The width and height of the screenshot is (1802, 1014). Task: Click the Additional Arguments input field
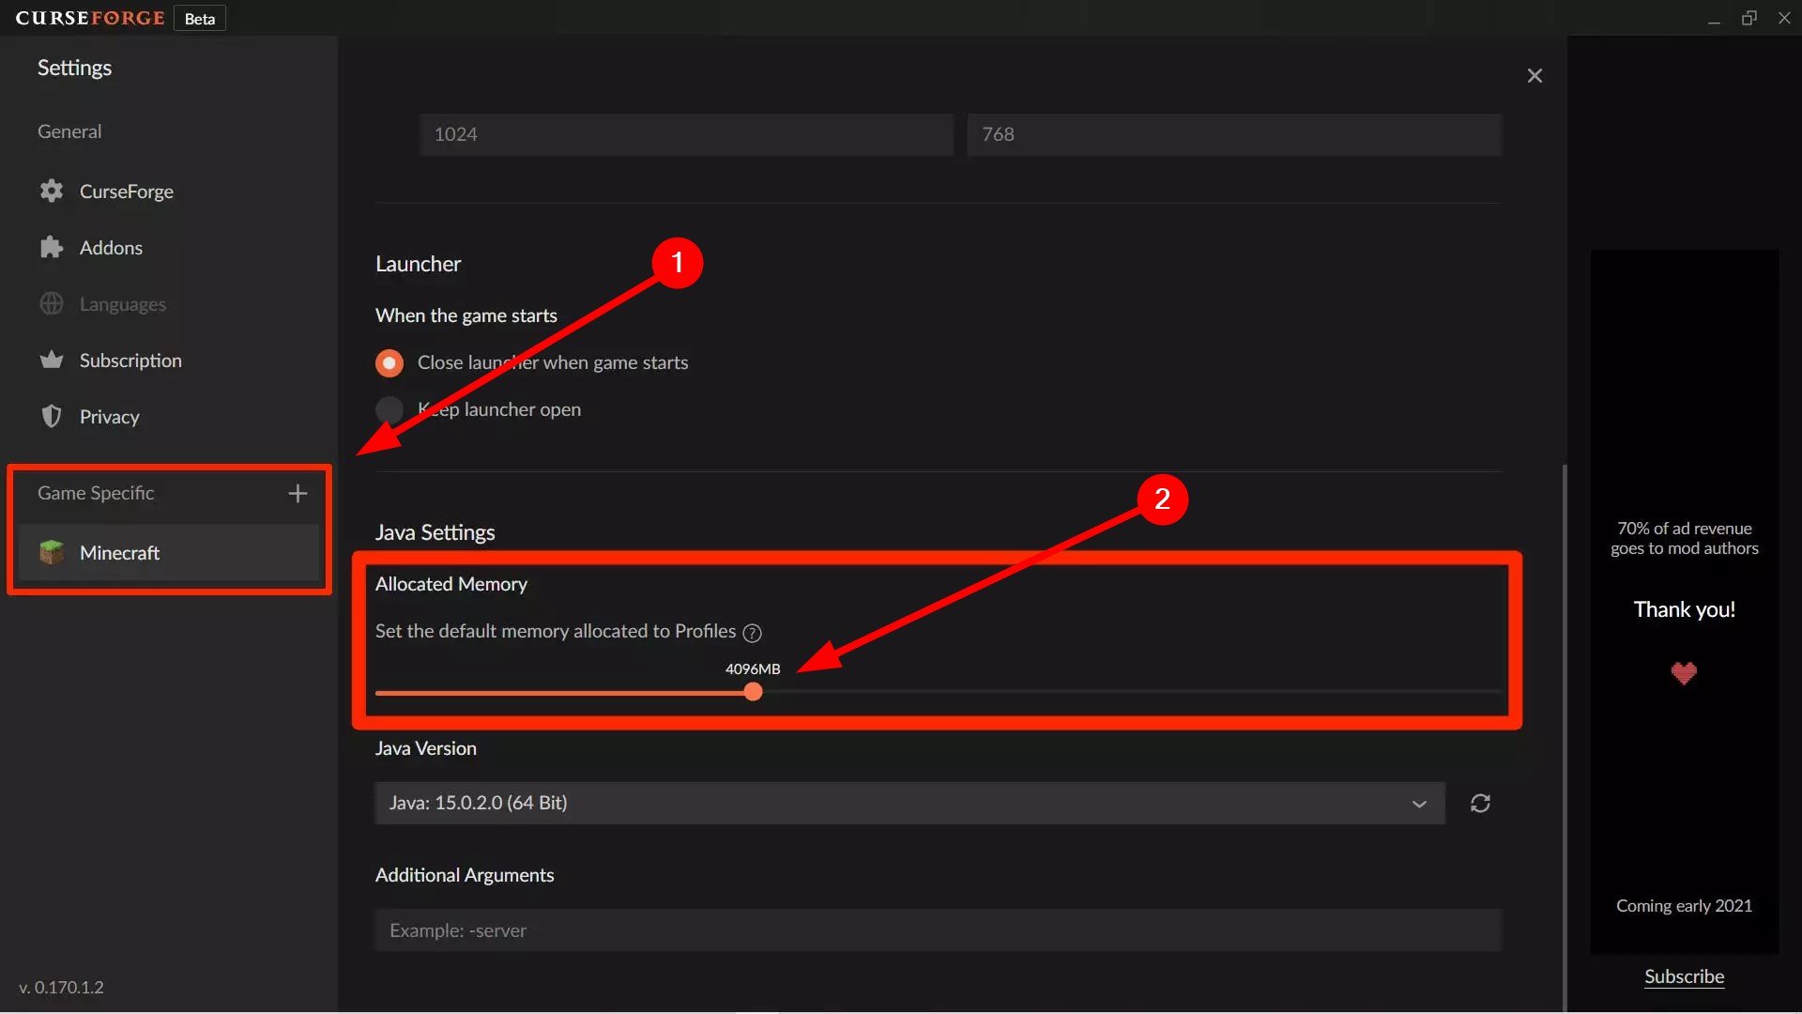pyautogui.click(x=939, y=930)
